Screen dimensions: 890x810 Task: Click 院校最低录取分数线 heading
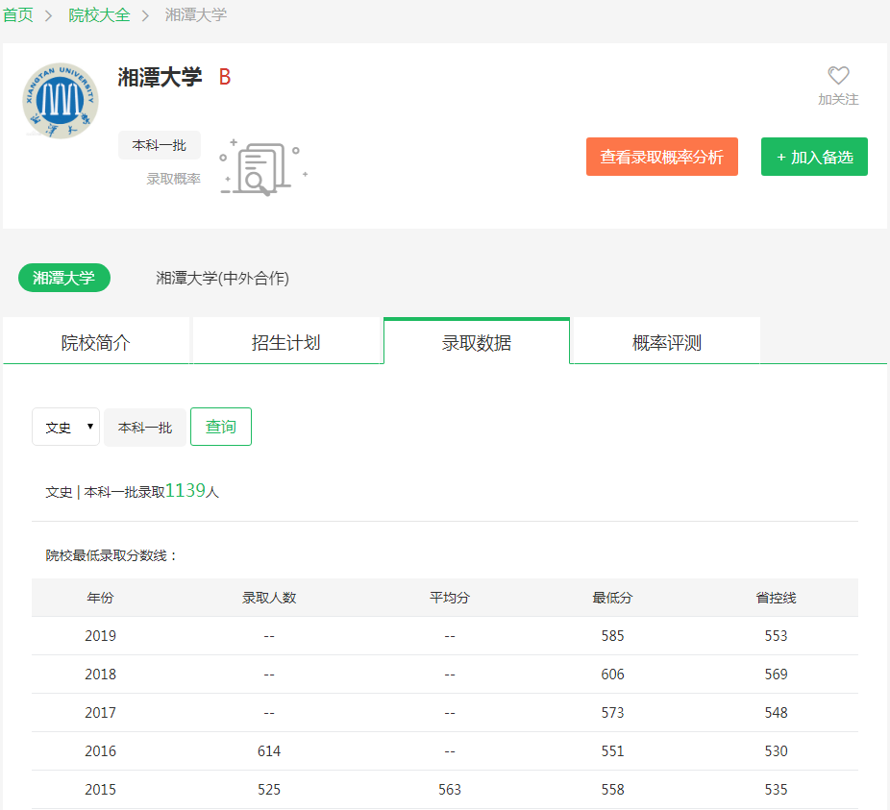click(111, 555)
